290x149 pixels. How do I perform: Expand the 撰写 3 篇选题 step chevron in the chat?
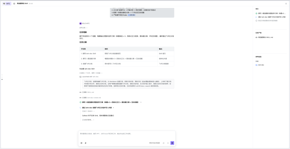[x=141, y=102]
